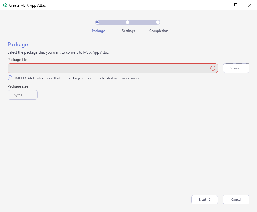This screenshot has height=212, width=257.
Task: Click the 'Package' section heading
Action: (x=18, y=45)
